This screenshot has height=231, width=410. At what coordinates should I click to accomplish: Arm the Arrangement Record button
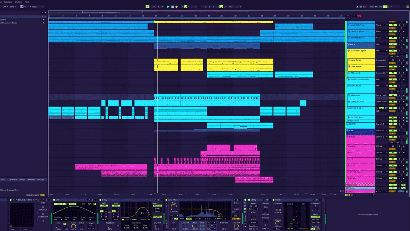click(x=177, y=7)
